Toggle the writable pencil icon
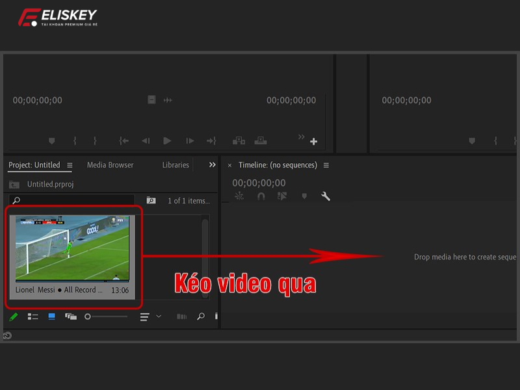 pos(14,317)
